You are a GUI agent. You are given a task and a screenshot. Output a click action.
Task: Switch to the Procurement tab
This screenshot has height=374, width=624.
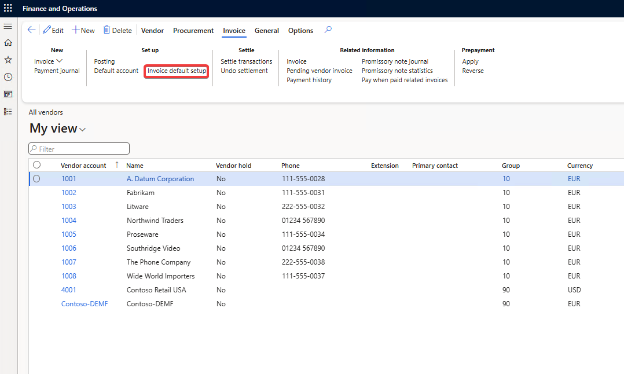pos(193,31)
